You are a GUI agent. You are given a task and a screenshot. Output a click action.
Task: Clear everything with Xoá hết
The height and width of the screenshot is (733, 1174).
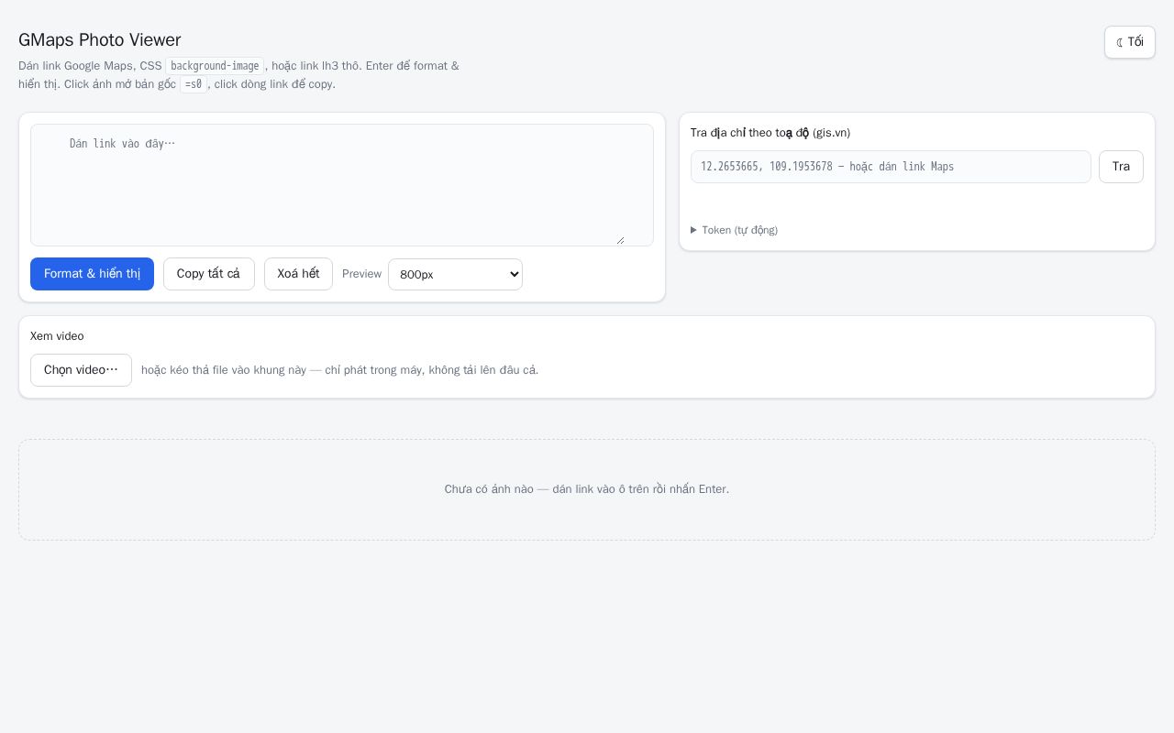298,274
